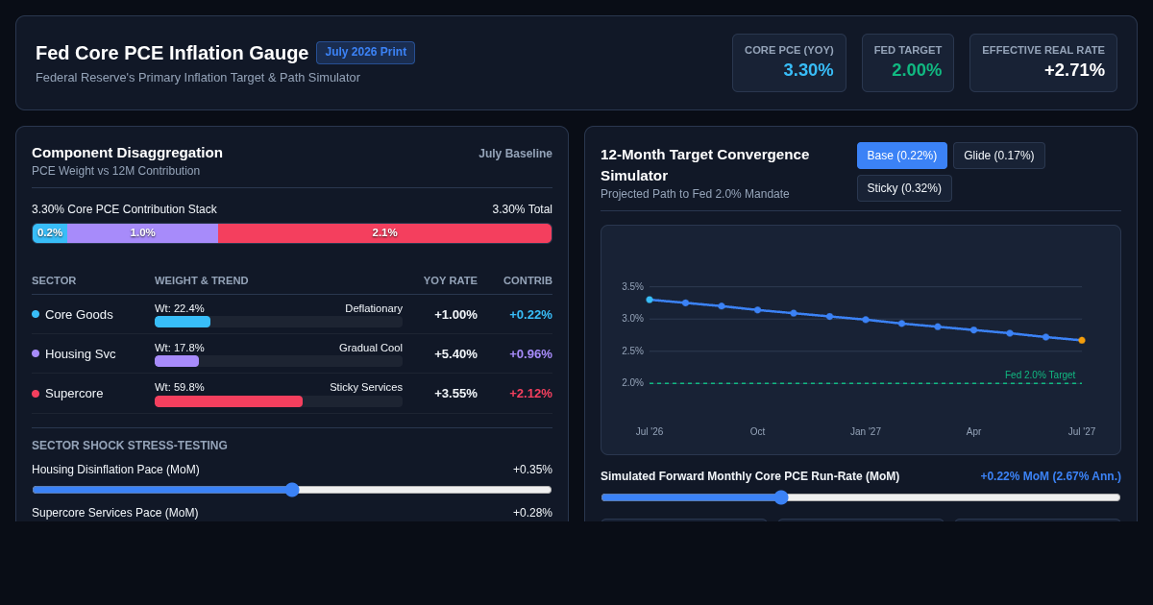1153x605 pixels.
Task: Click the +0.96% contribution value
Action: (x=530, y=353)
